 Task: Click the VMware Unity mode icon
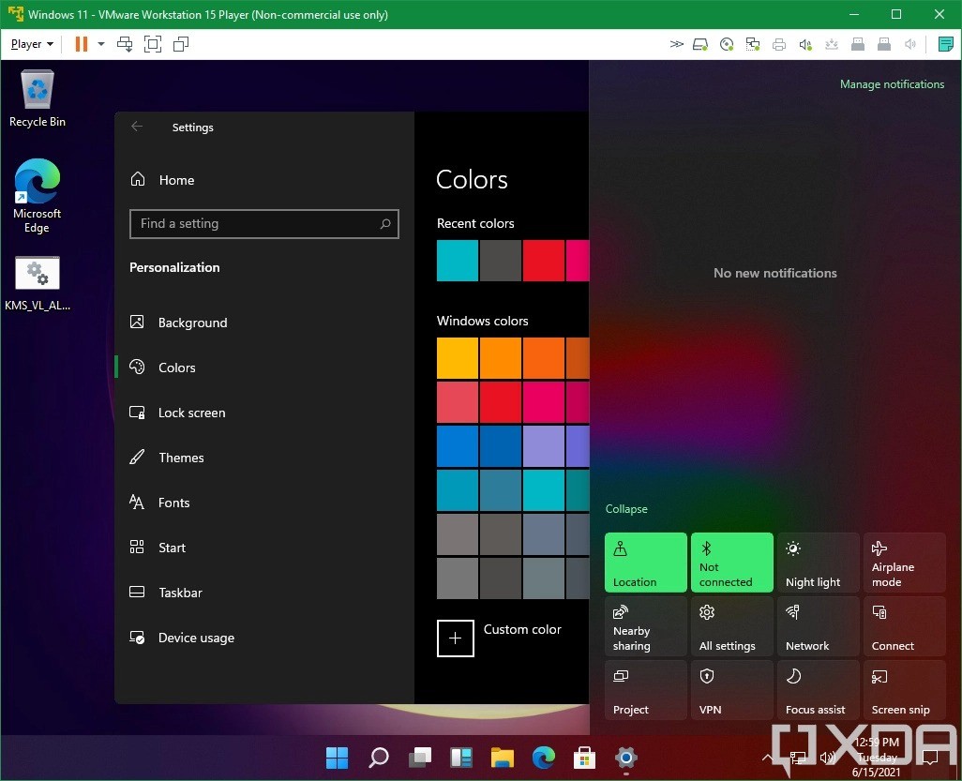pyautogui.click(x=181, y=44)
